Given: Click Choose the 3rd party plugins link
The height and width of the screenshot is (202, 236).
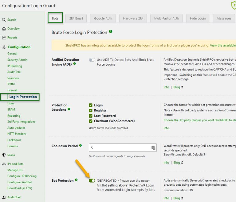Looking at the screenshot, I should 200,120.
